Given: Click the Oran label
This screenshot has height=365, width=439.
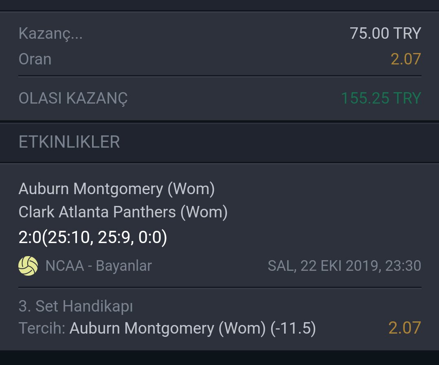Looking at the screenshot, I should [x=35, y=59].
